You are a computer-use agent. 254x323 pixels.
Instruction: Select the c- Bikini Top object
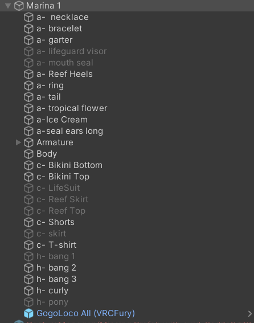pyautogui.click(x=63, y=177)
